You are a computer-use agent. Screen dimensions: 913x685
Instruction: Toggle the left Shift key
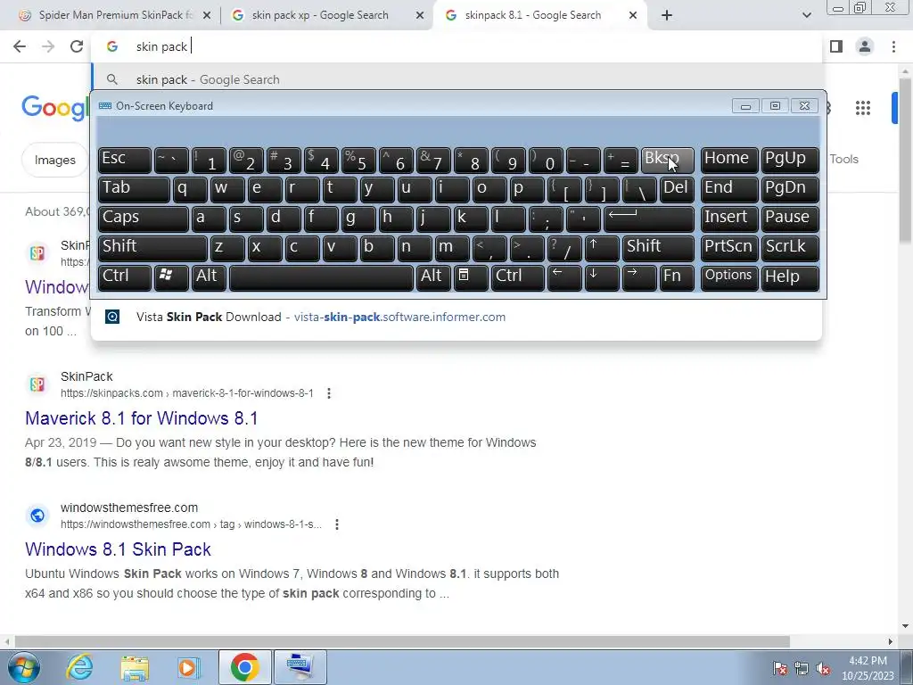click(152, 248)
